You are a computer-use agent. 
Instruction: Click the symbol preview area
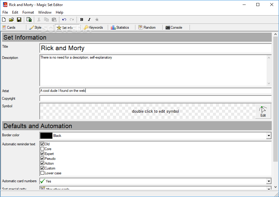(x=148, y=111)
